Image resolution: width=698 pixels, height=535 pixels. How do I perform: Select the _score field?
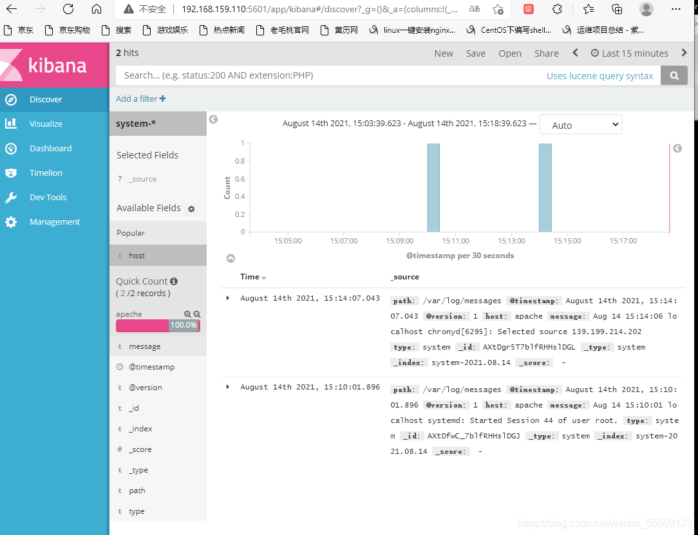point(158,449)
